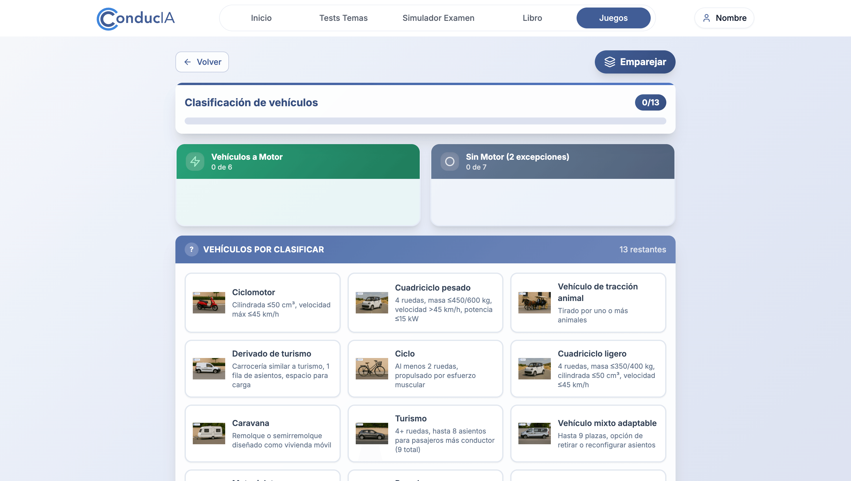Click the Cuadriciclo pesado car image
Screen dimensions: 851x481
click(x=372, y=303)
